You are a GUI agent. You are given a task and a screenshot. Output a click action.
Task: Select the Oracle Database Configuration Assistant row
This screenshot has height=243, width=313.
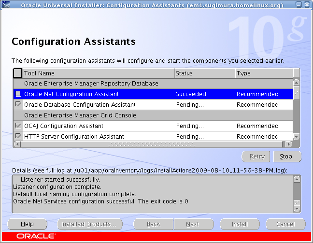click(x=153, y=105)
